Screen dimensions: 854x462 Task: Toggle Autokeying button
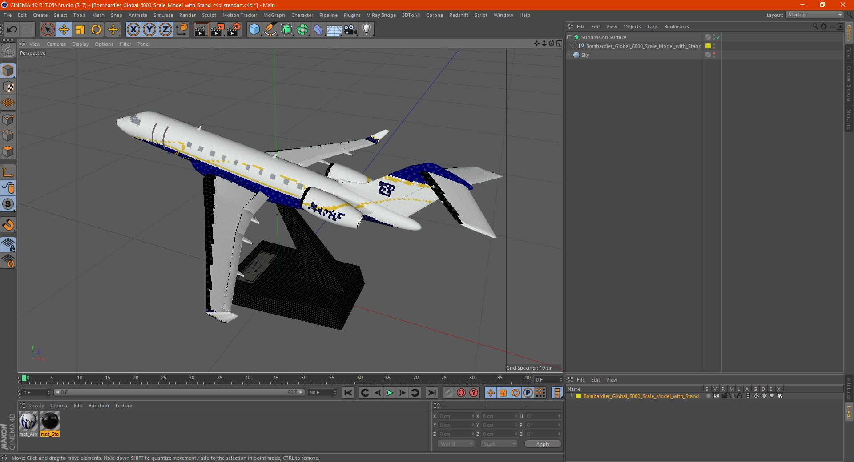click(461, 393)
